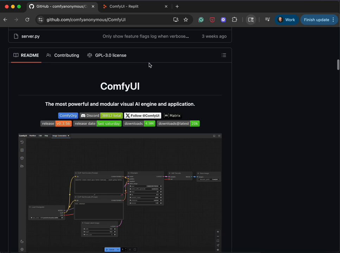Open the Pocket extension icon
Screen dimensions: 340x253
pos(212,20)
